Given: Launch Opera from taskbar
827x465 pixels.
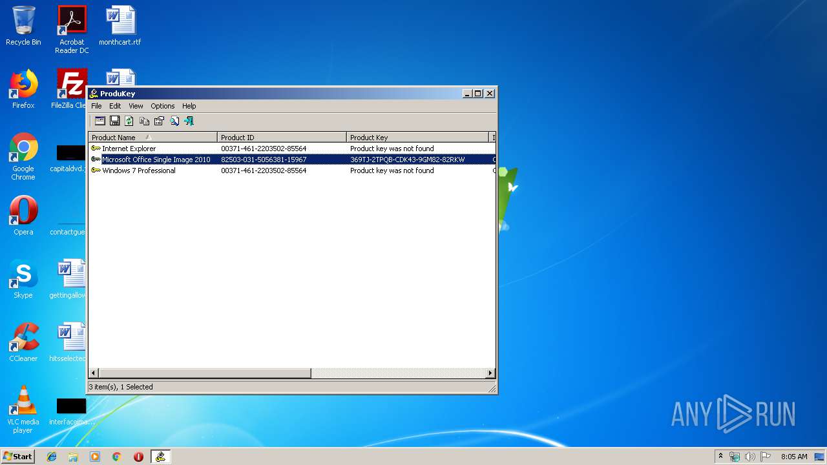Looking at the screenshot, I should click(x=138, y=457).
